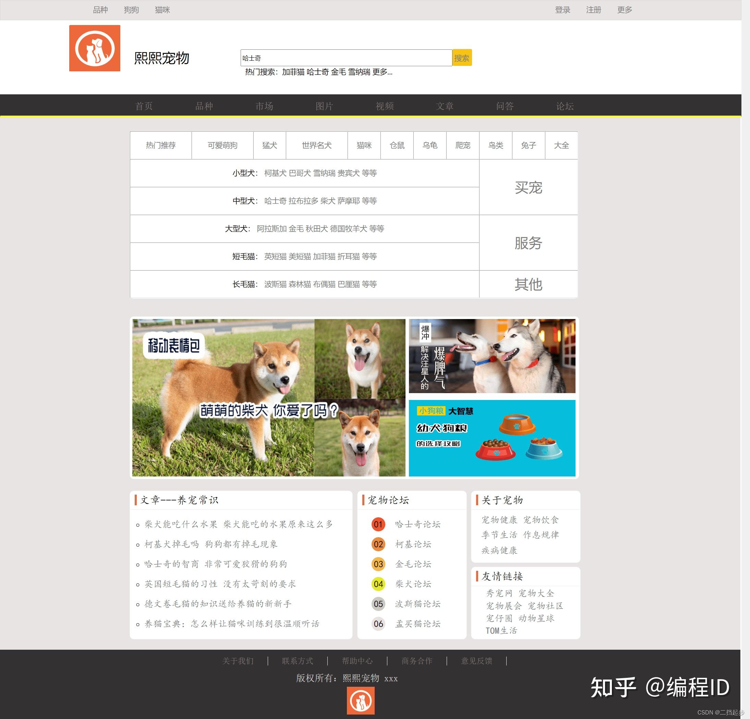Select the grey 05 rank badge

378,604
